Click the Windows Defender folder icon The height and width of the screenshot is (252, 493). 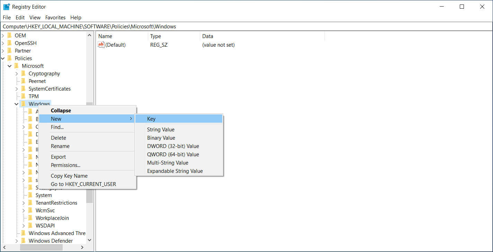coord(24,241)
